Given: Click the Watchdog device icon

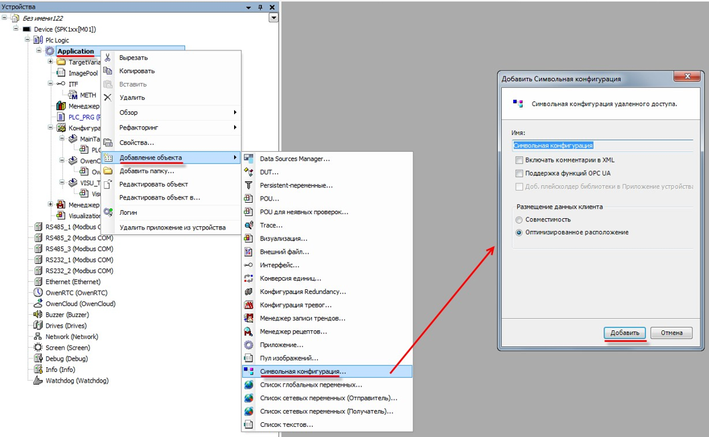Looking at the screenshot, I should [38, 381].
